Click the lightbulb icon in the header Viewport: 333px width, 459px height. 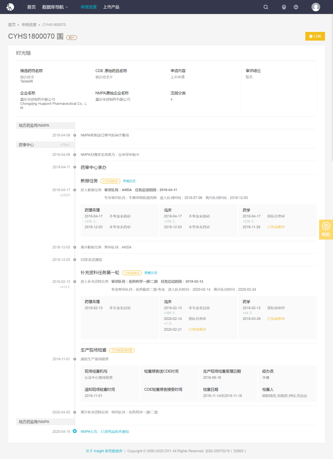point(284,7)
